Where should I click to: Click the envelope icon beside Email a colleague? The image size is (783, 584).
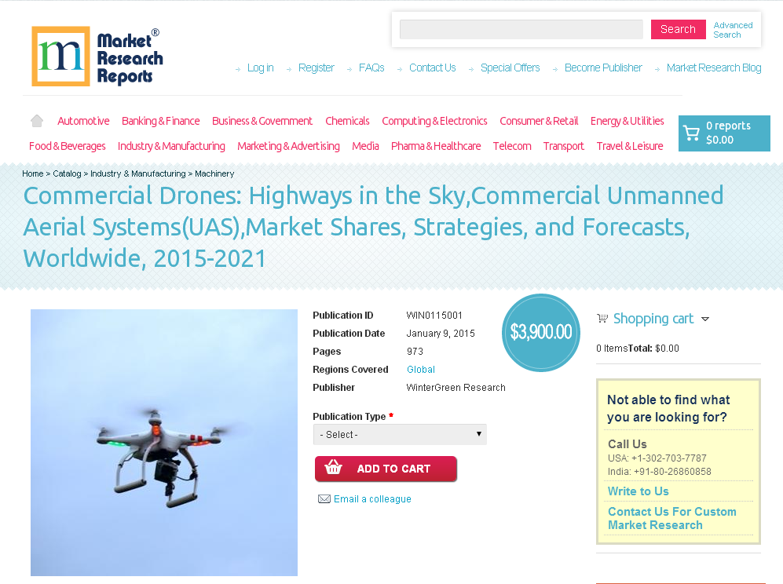click(324, 498)
